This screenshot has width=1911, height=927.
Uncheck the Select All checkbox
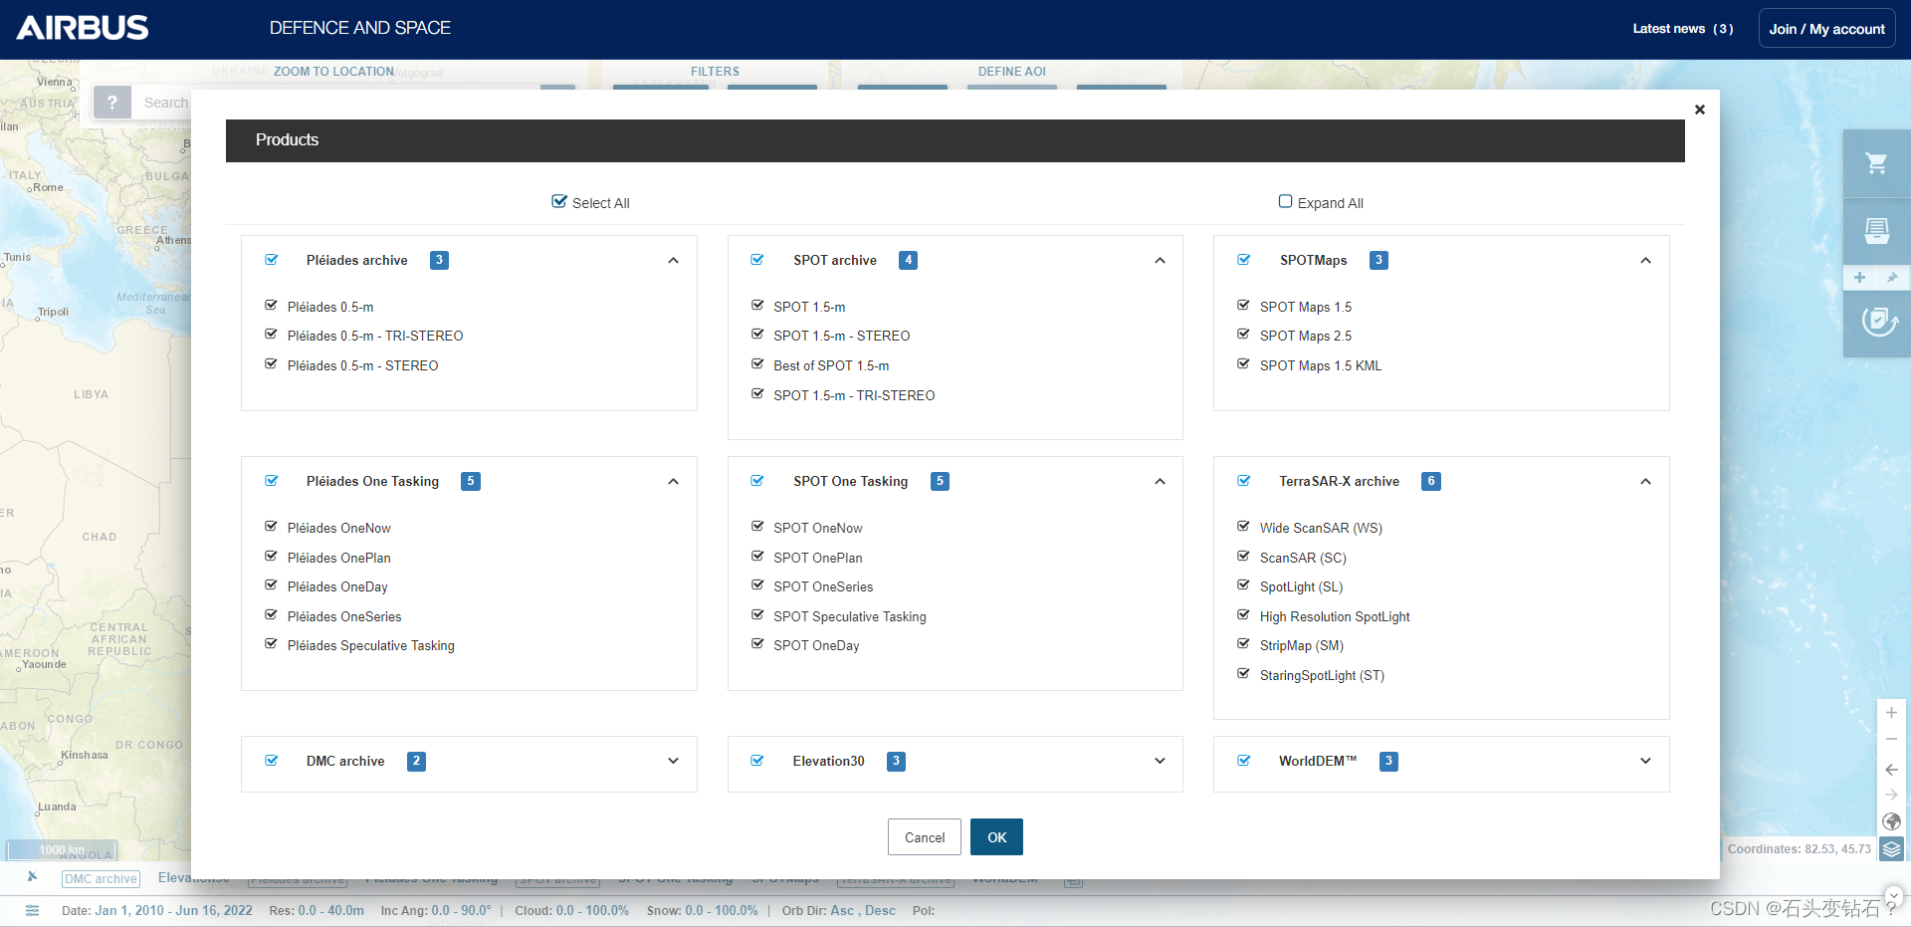559,201
